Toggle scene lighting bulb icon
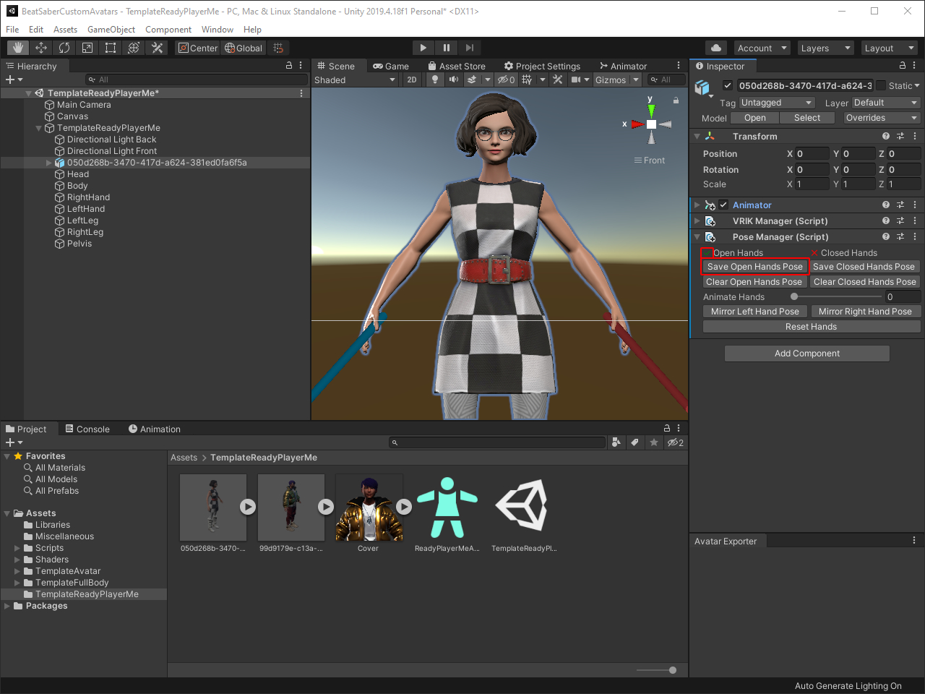The height and width of the screenshot is (694, 925). point(434,80)
